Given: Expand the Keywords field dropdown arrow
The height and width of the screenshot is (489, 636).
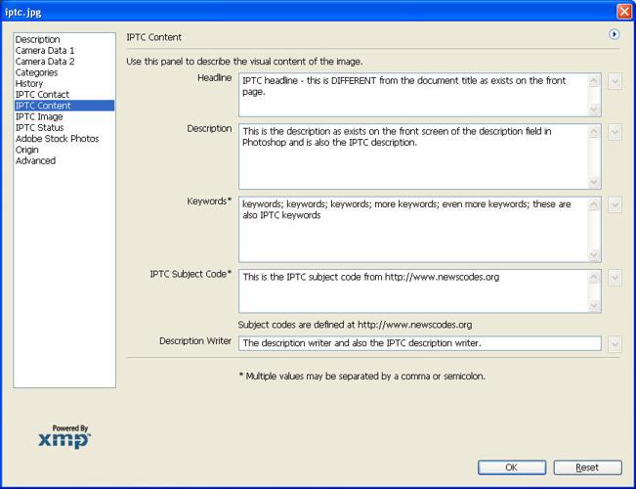Looking at the screenshot, I should 615,205.
